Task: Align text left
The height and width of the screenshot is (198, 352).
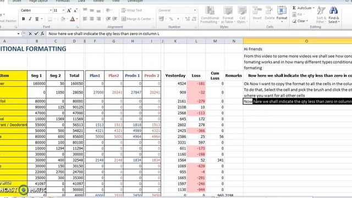Action: [85, 19]
